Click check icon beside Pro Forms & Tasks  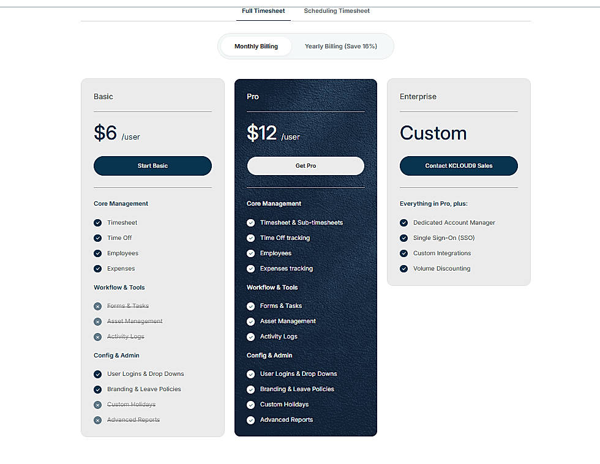click(250, 307)
